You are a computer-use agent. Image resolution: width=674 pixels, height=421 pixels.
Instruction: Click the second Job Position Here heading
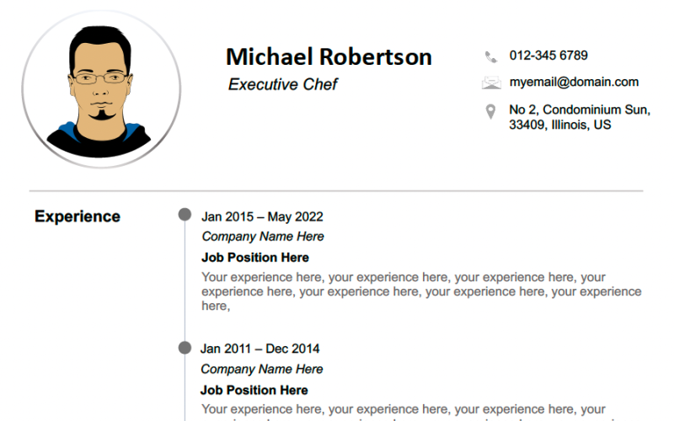point(254,390)
